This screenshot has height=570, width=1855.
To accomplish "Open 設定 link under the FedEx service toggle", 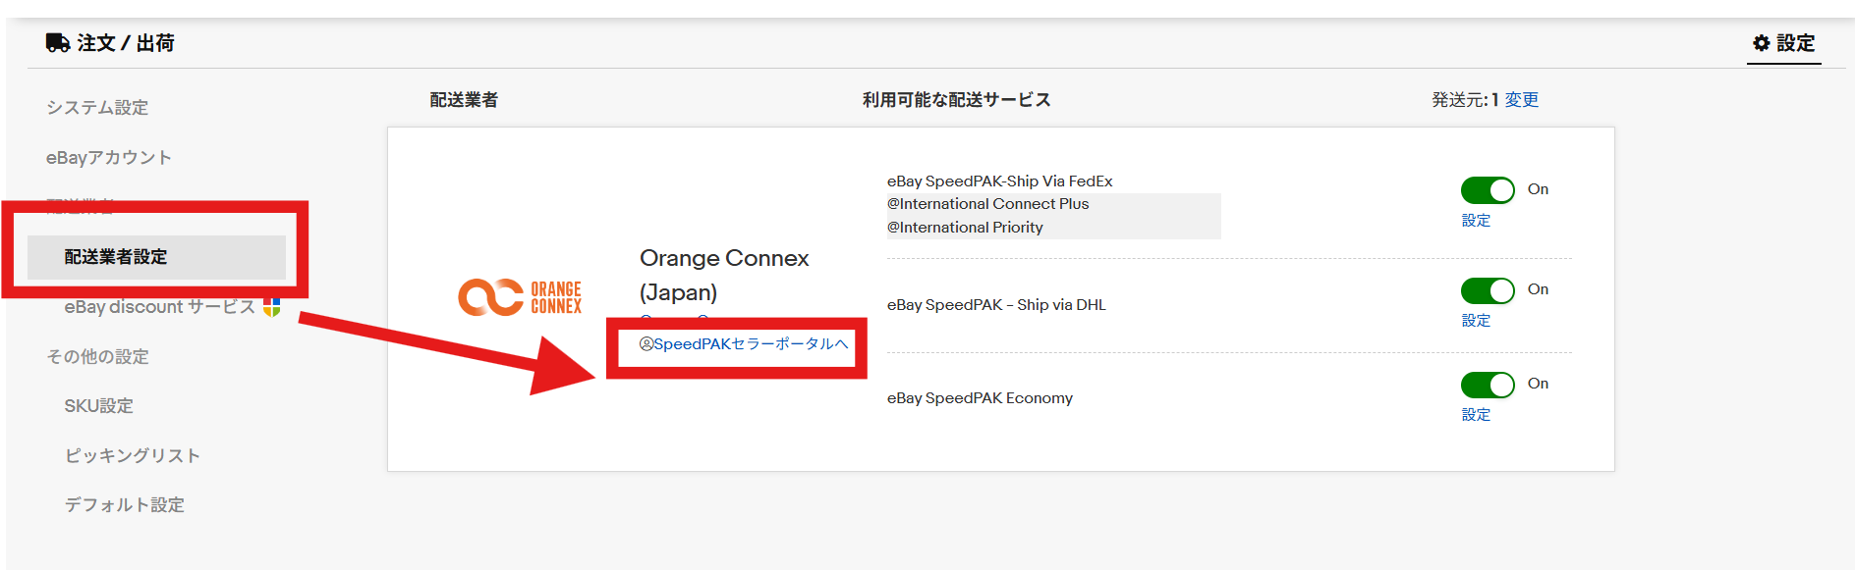I will 1476,221.
